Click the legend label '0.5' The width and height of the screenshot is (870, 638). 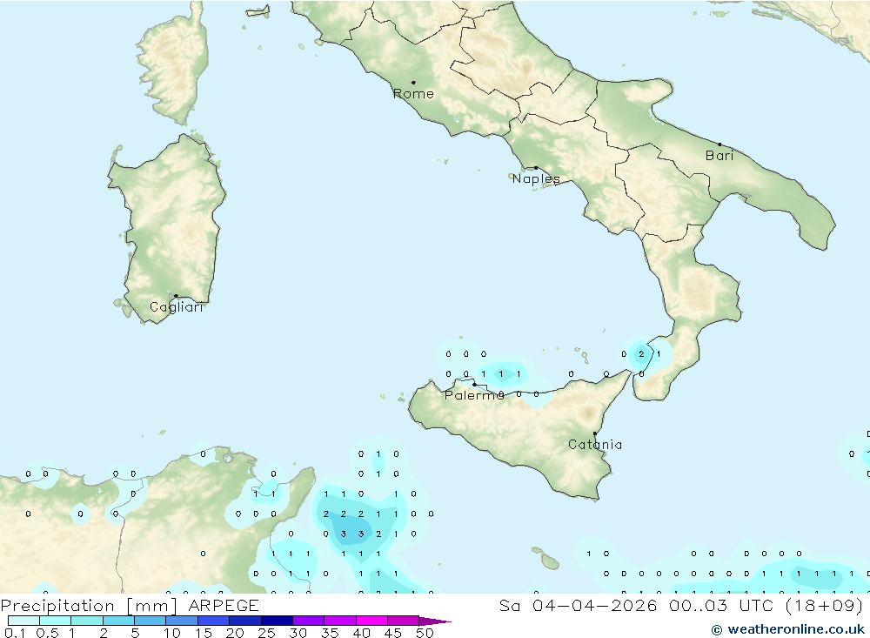(47, 633)
